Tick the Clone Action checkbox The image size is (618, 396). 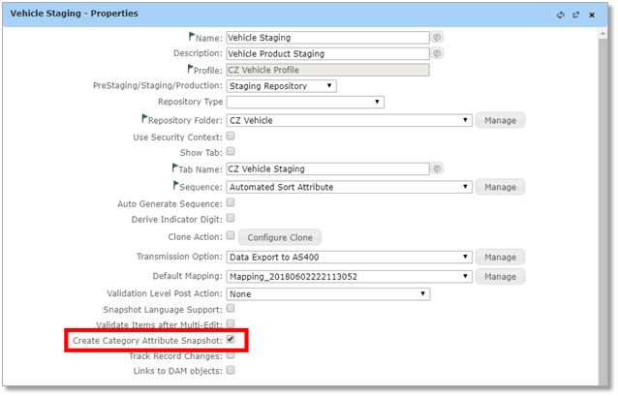(x=231, y=235)
